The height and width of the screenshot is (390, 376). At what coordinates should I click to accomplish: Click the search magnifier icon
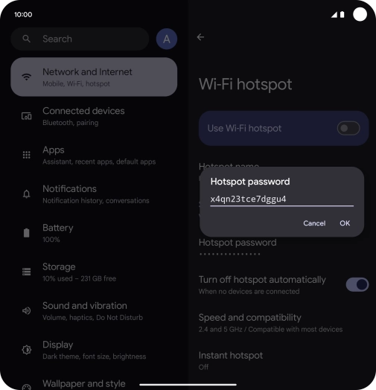26,39
